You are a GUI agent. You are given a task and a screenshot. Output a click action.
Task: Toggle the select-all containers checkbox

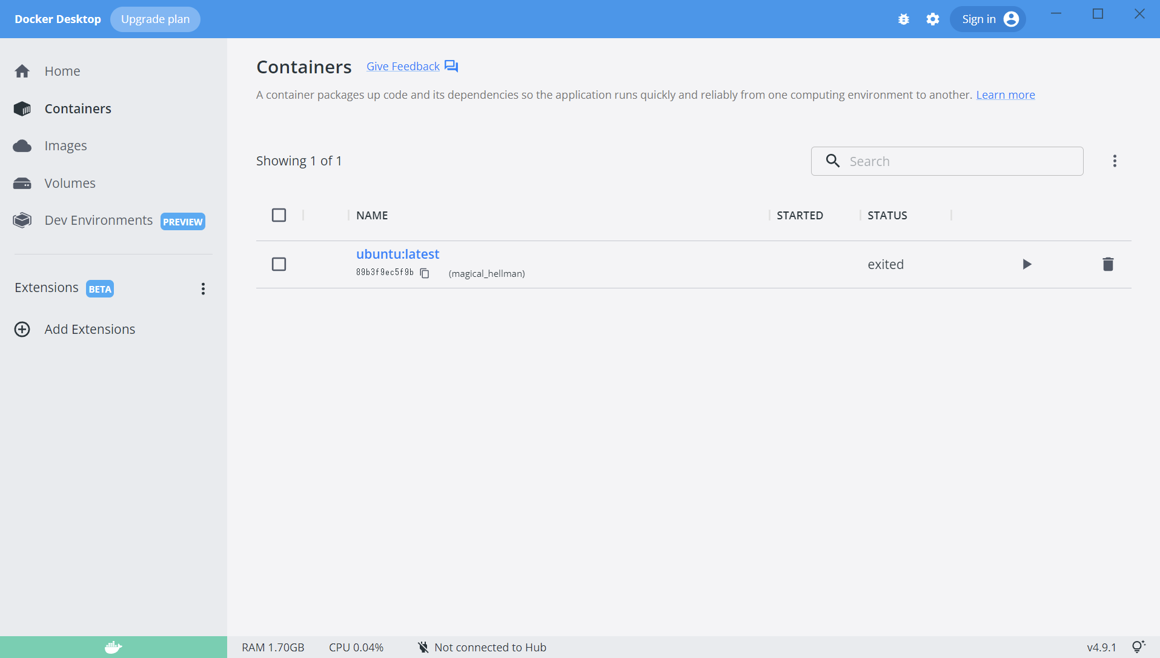(x=279, y=215)
